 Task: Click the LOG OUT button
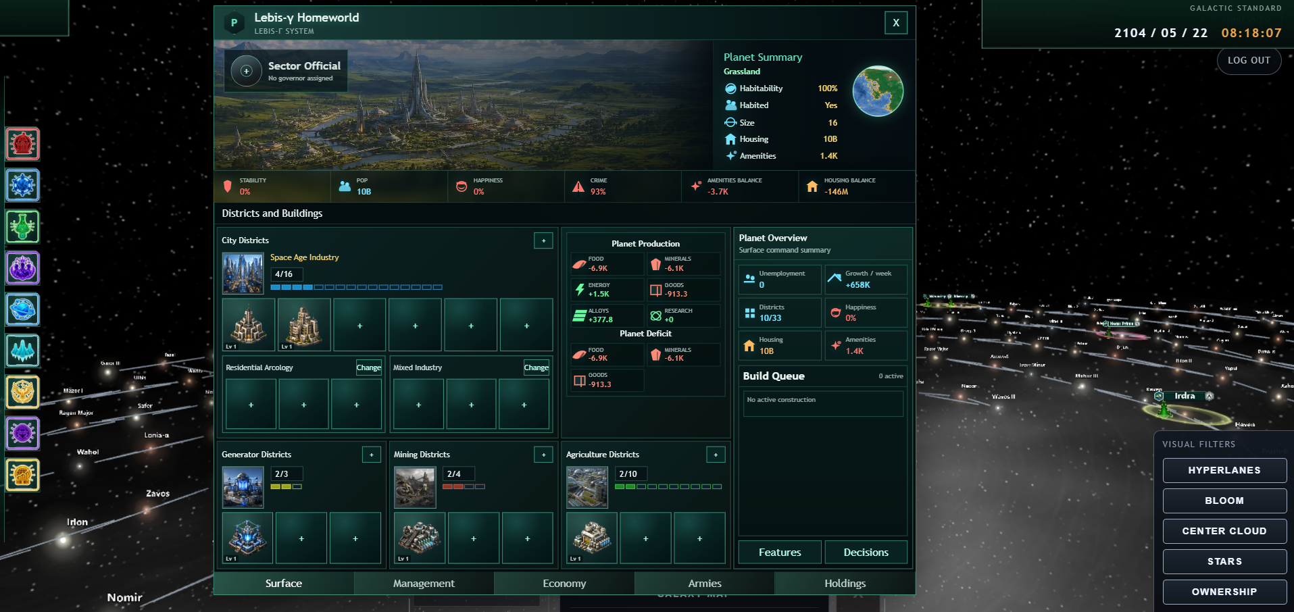(1249, 60)
